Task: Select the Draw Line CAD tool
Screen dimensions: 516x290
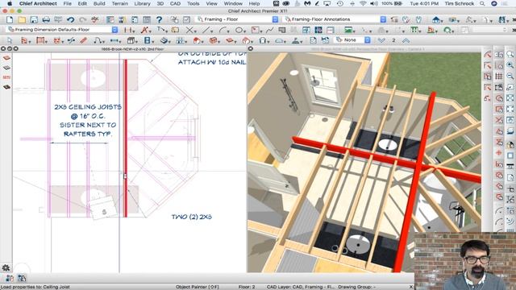Action: point(206,30)
